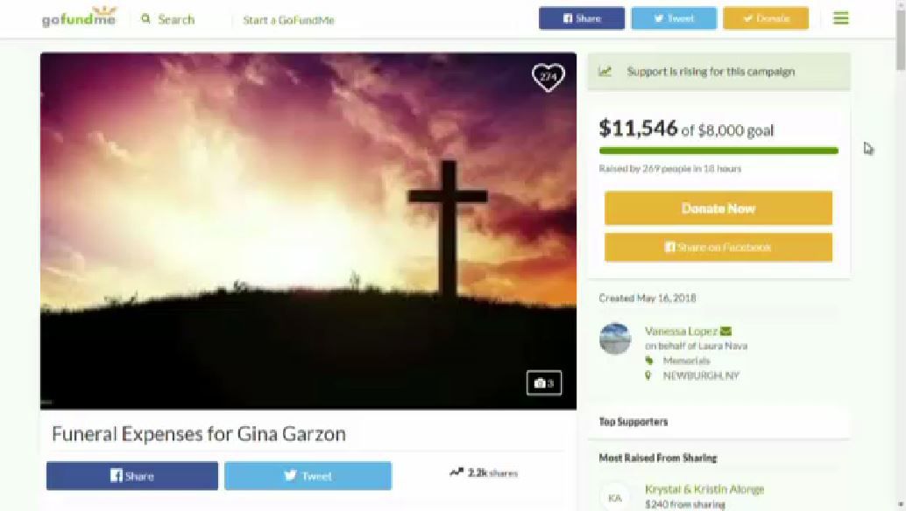Click the heart icon showing 274 likes
The height and width of the screenshot is (511, 906).
(x=548, y=77)
